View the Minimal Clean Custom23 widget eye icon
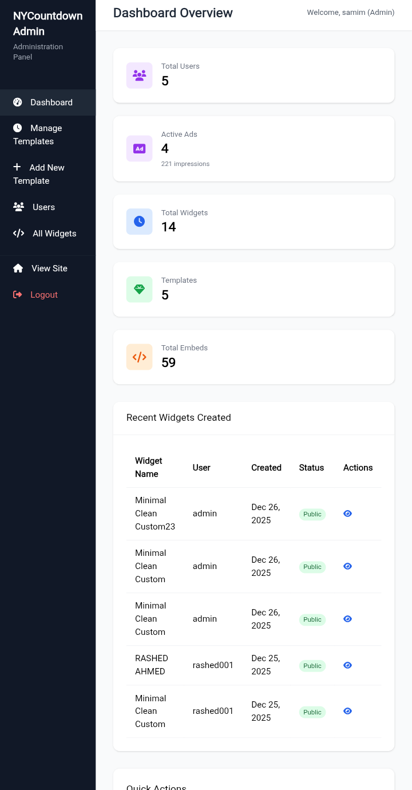 click(347, 513)
